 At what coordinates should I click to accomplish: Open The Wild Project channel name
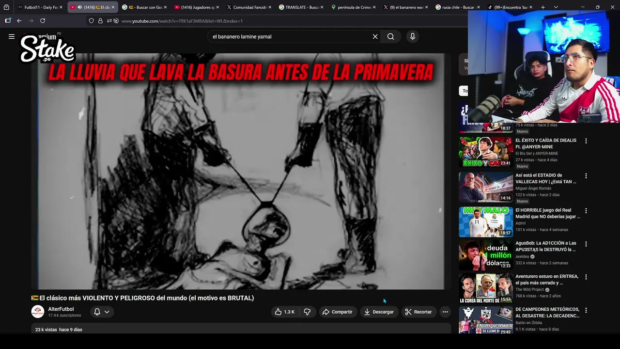(529, 289)
